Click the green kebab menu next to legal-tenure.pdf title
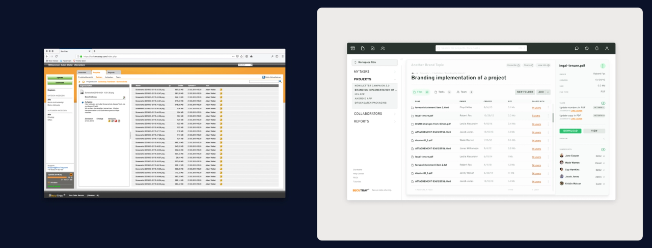The width and height of the screenshot is (652, 248). (x=603, y=66)
